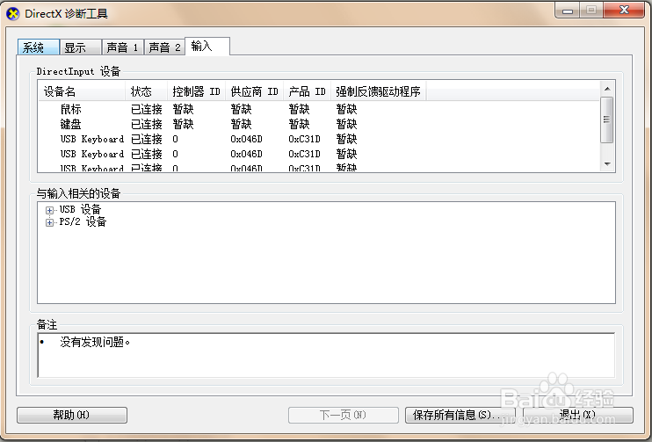Minimize the DirectX window
652x442 pixels.
567,11
